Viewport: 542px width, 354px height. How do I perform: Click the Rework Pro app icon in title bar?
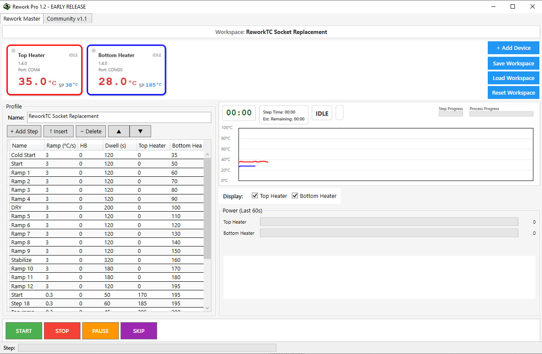(6, 6)
